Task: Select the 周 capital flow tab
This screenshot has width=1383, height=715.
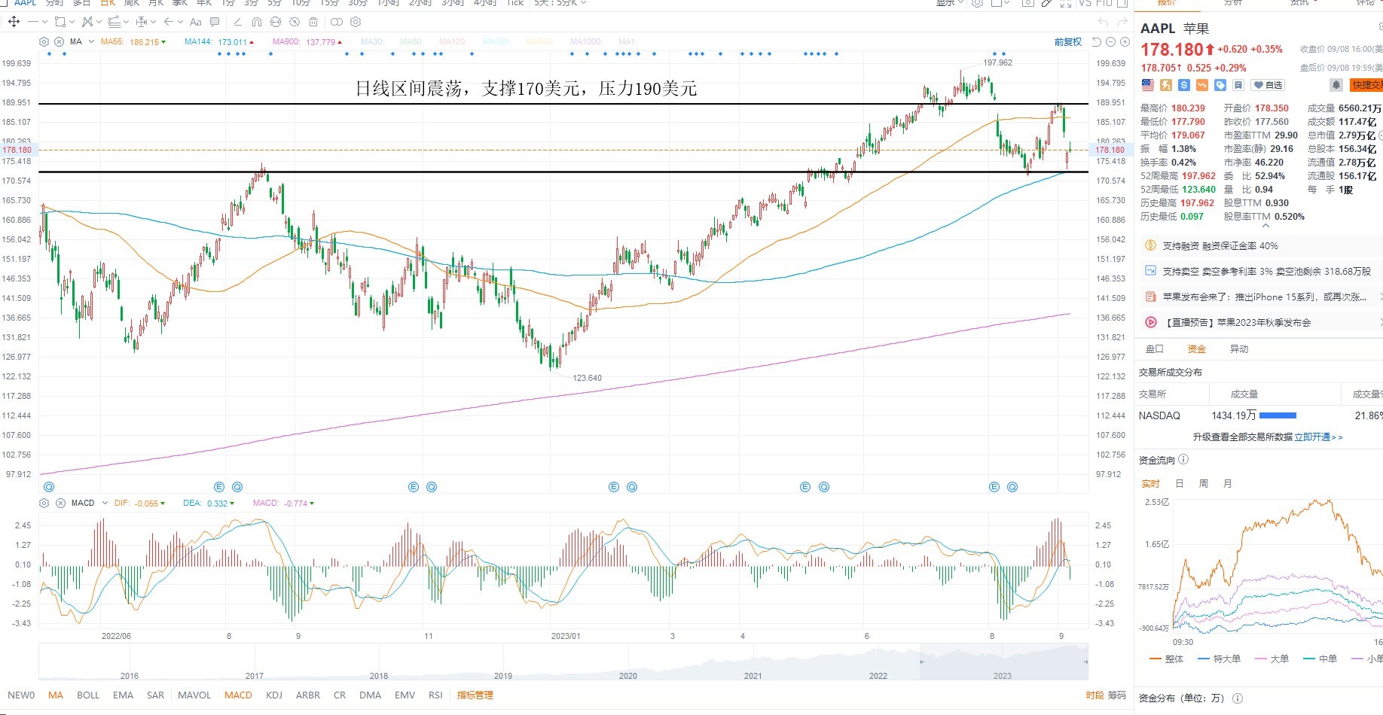Action: [x=1204, y=484]
